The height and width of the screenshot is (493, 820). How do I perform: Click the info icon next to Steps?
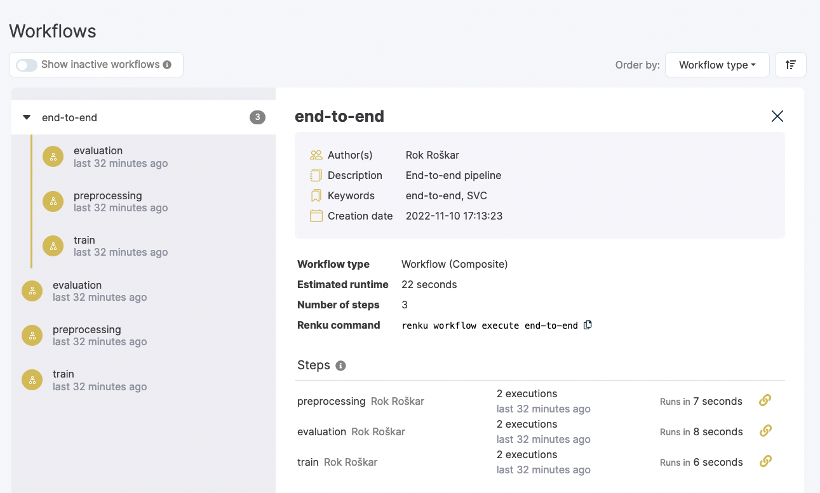click(x=340, y=365)
